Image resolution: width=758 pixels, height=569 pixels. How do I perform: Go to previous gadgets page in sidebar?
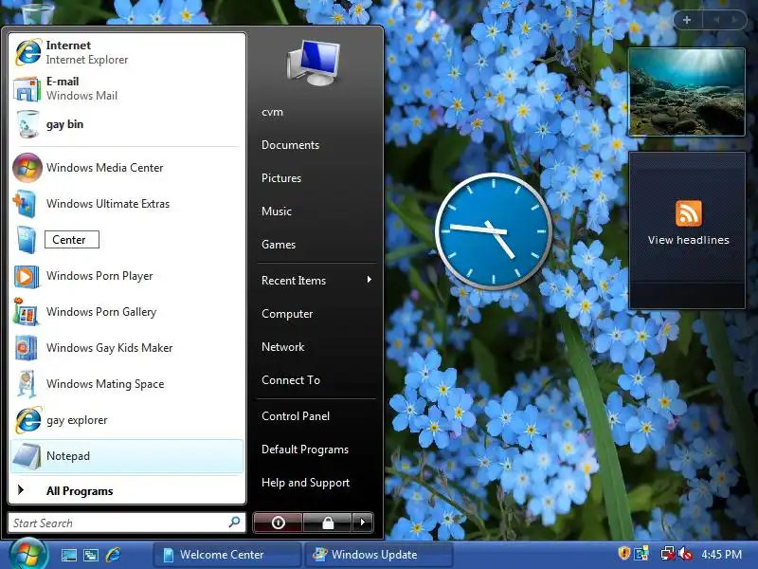click(x=716, y=20)
